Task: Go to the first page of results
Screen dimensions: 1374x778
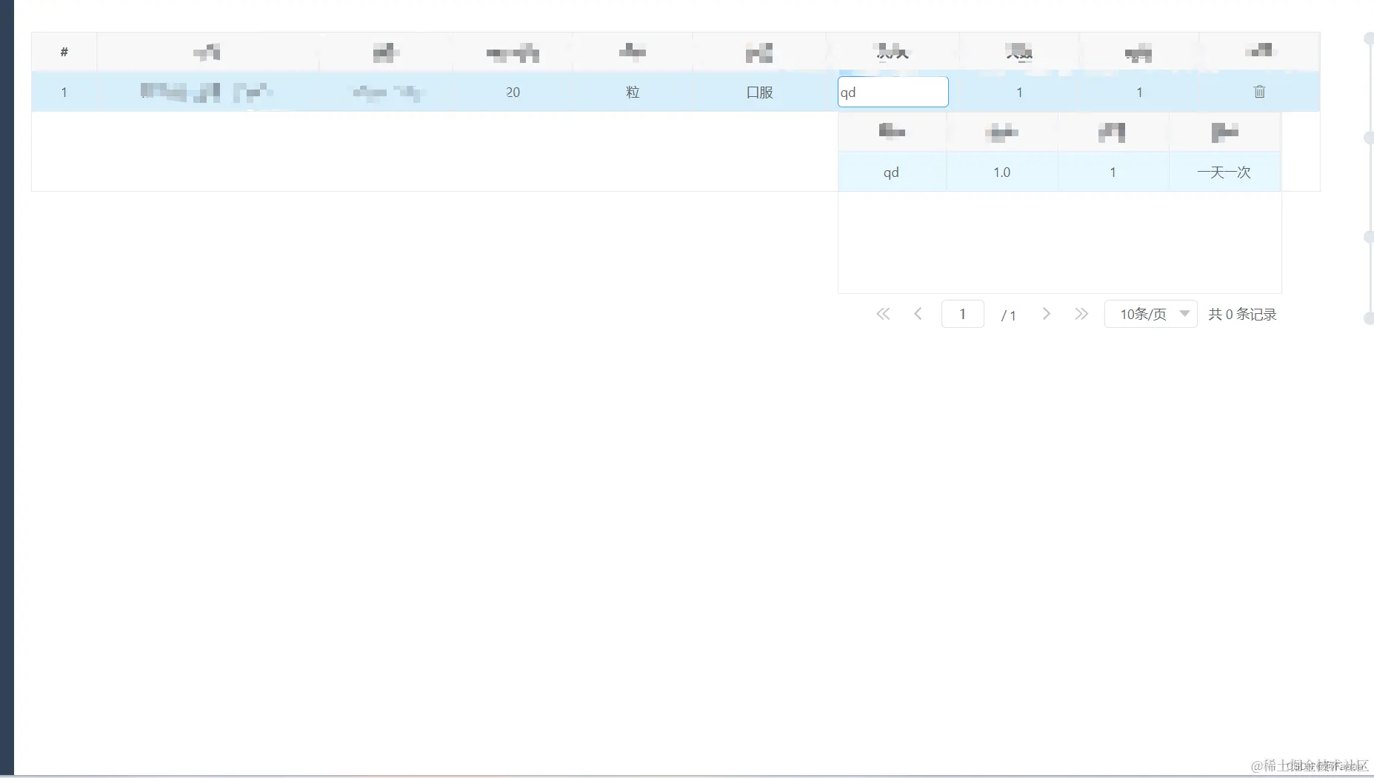Action: pyautogui.click(x=883, y=314)
